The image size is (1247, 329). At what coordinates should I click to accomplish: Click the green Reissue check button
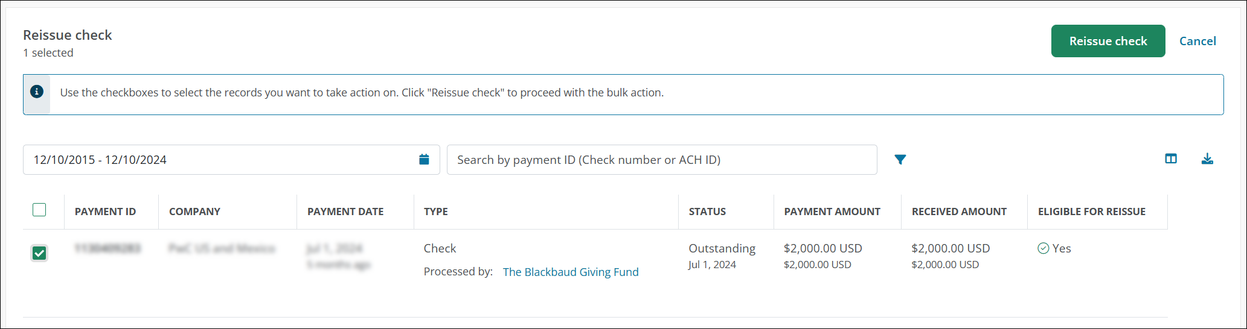[x=1108, y=41]
